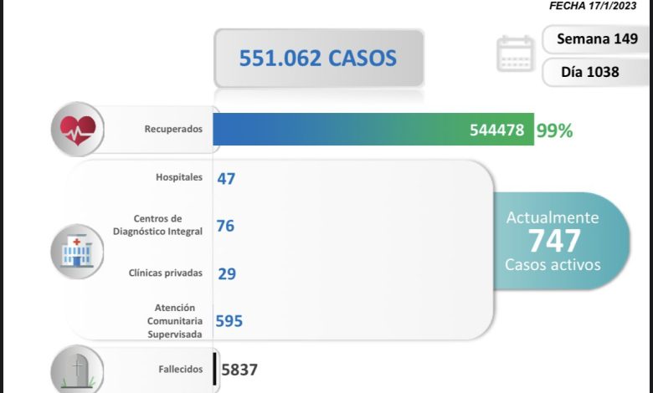Click the value 76 for diagnostic centers

pyautogui.click(x=225, y=226)
